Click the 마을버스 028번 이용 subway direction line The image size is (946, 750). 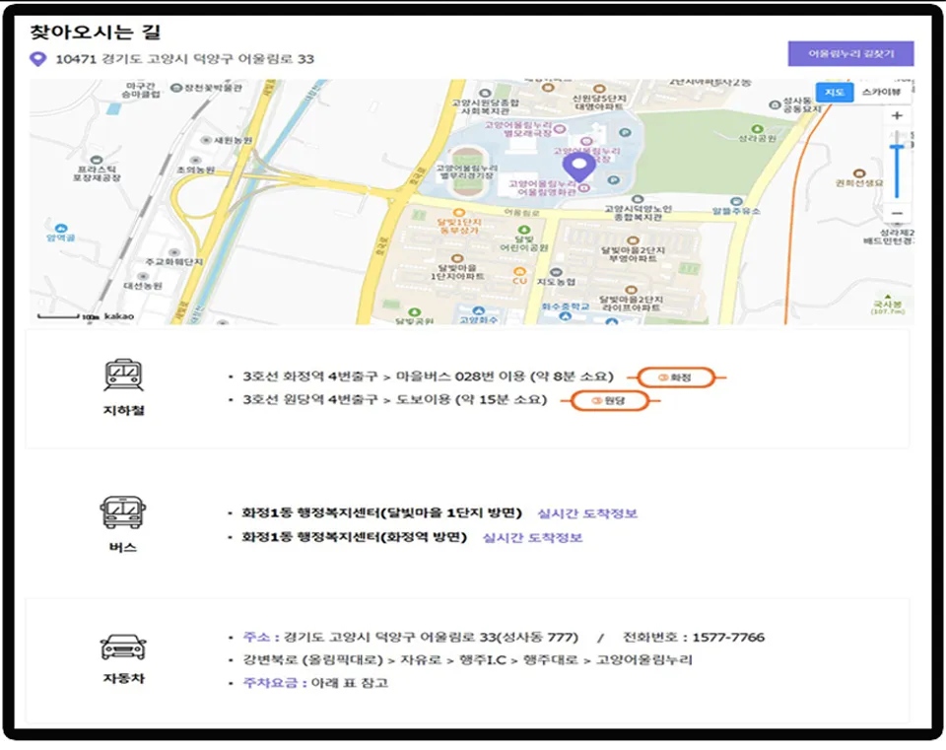428,376
